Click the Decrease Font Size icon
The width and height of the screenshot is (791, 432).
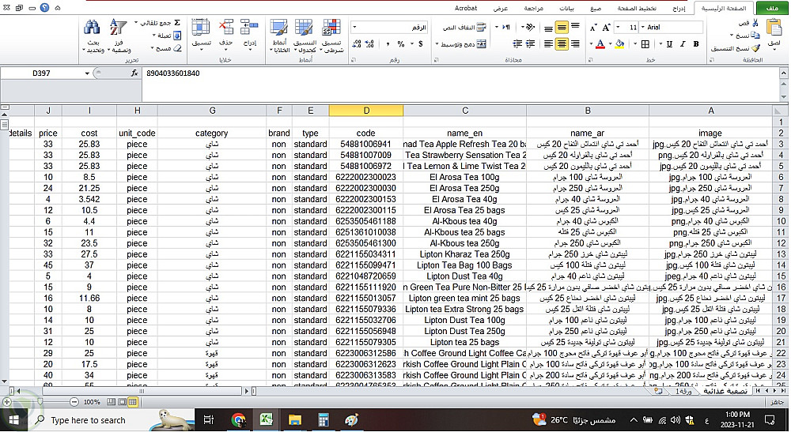(593, 27)
